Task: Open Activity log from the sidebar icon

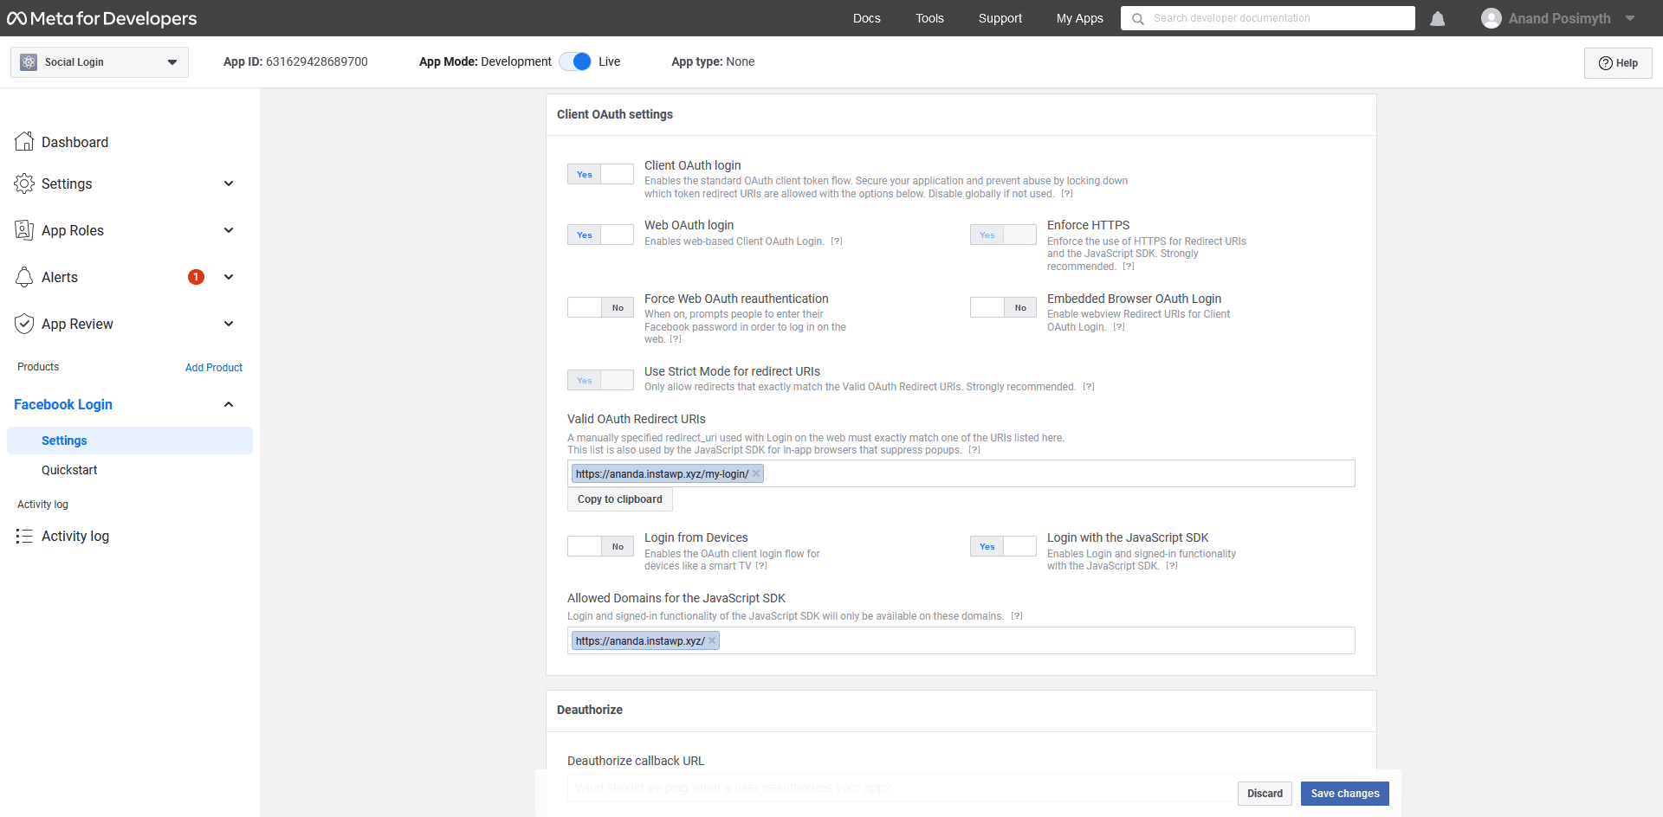Action: click(24, 536)
